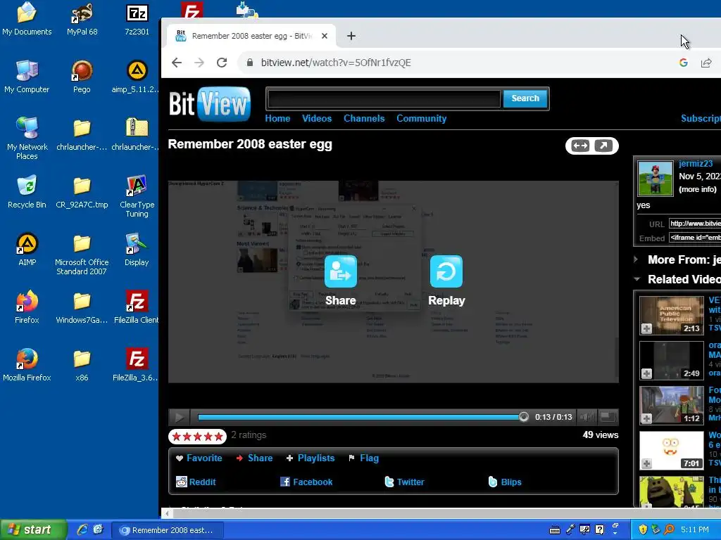Toggle fullscreen on the video player
This screenshot has width=721, height=540.
tap(608, 417)
